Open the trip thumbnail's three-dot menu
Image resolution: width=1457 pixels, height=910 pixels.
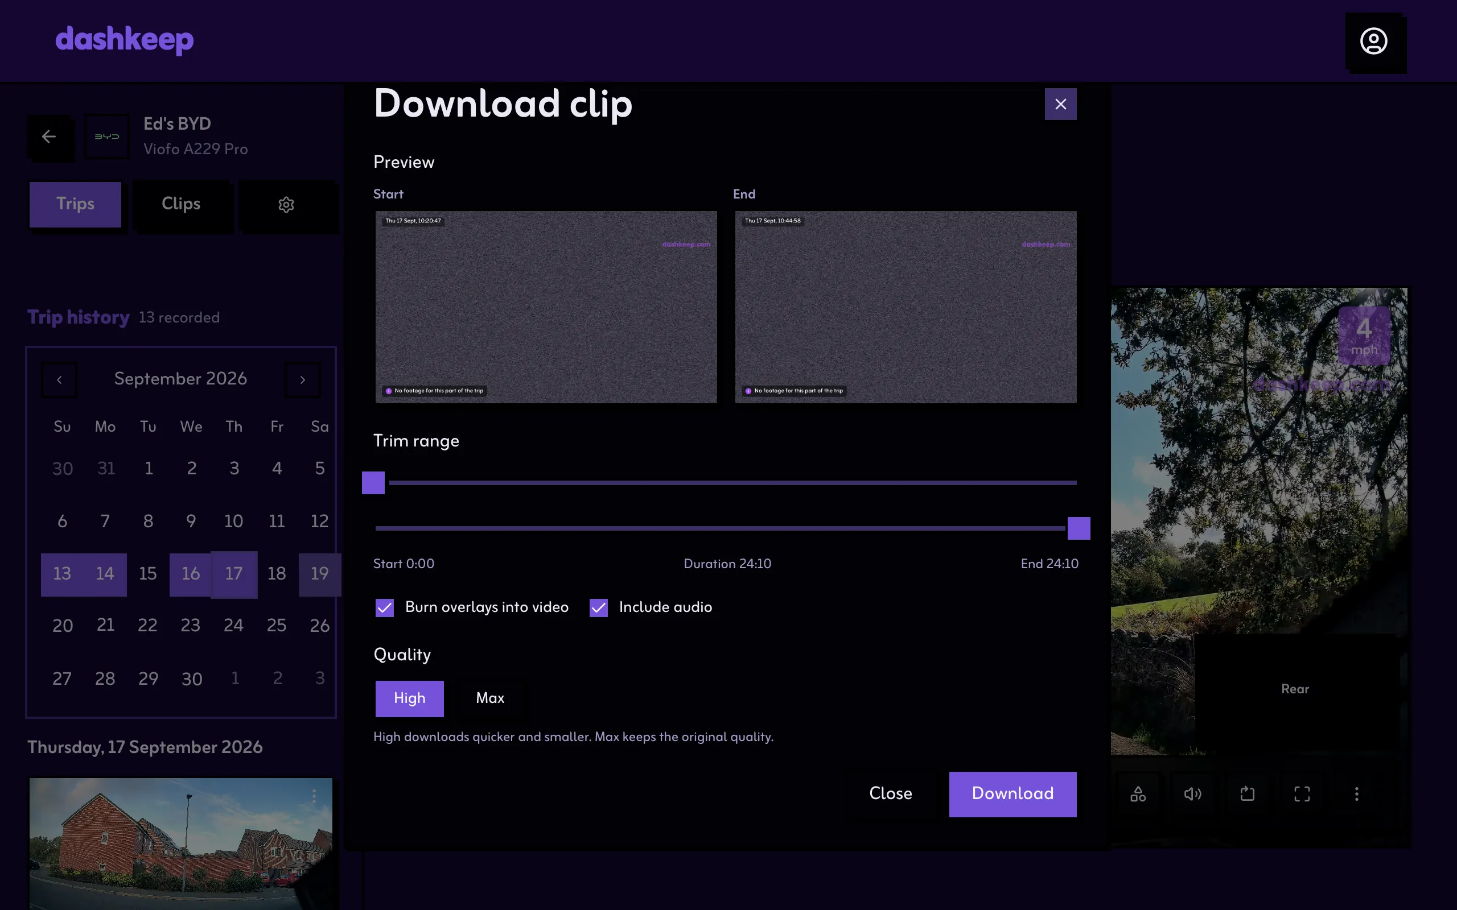[x=314, y=797]
